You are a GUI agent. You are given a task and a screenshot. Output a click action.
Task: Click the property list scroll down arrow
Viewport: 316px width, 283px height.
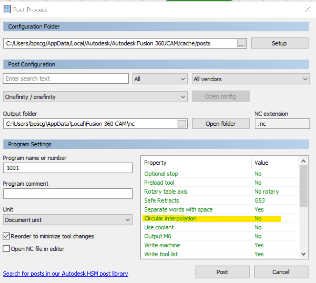pyautogui.click(x=303, y=254)
